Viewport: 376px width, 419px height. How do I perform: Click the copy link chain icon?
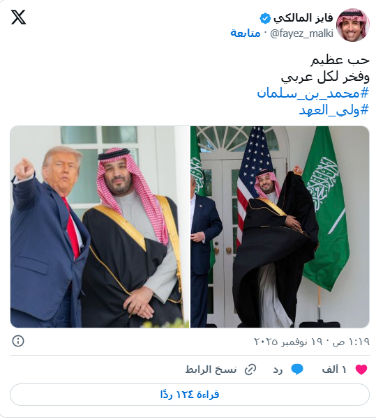(250, 370)
